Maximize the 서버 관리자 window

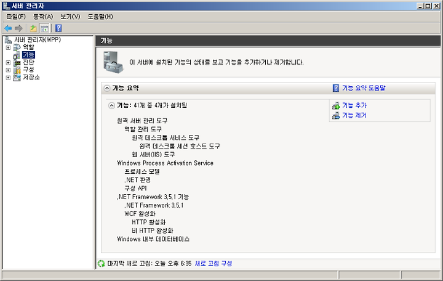(428, 6)
